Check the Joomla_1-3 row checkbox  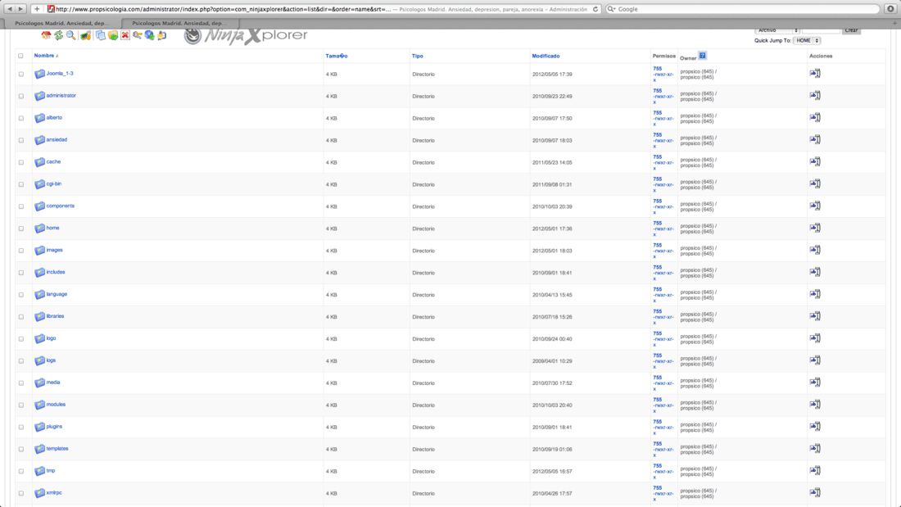click(21, 75)
